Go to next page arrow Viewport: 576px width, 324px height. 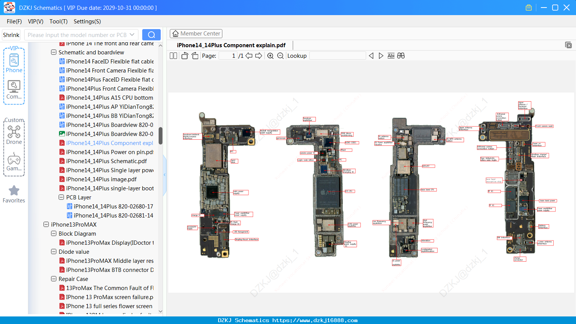click(259, 56)
